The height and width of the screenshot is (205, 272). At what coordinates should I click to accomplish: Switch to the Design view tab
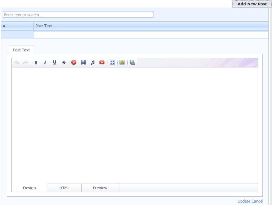[29, 188]
